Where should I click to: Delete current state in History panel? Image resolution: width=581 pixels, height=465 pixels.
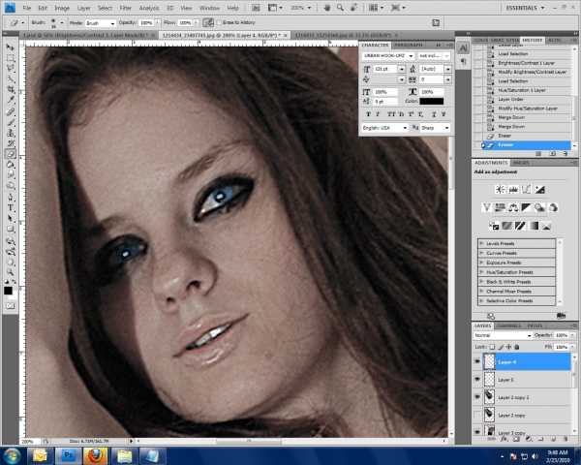[566, 153]
